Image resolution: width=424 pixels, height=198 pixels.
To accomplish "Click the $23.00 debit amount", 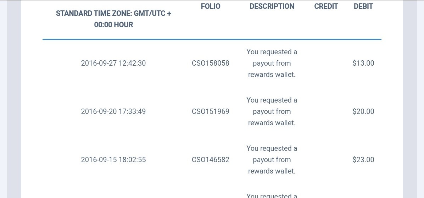I will click(363, 160).
